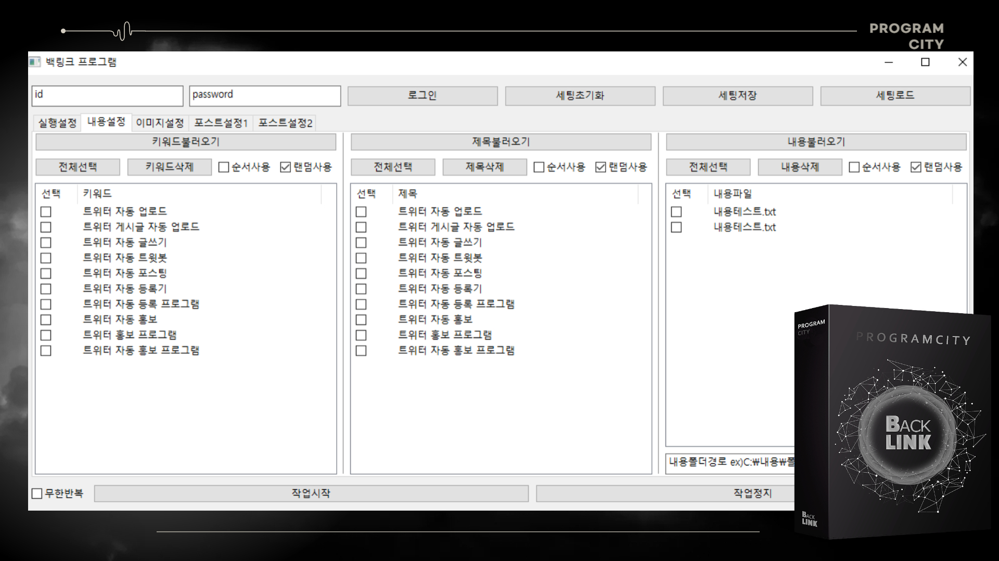Click the 키워드 column header

pyautogui.click(x=199, y=194)
